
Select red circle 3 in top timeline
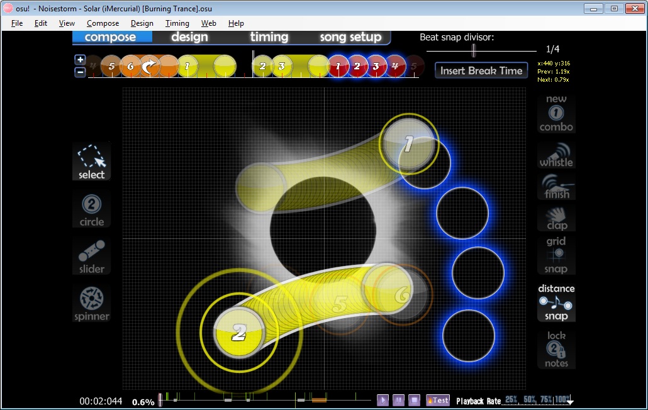click(376, 66)
